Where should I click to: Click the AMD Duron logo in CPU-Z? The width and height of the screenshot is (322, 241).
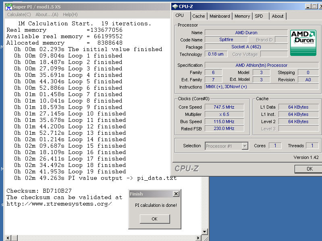click(303, 43)
